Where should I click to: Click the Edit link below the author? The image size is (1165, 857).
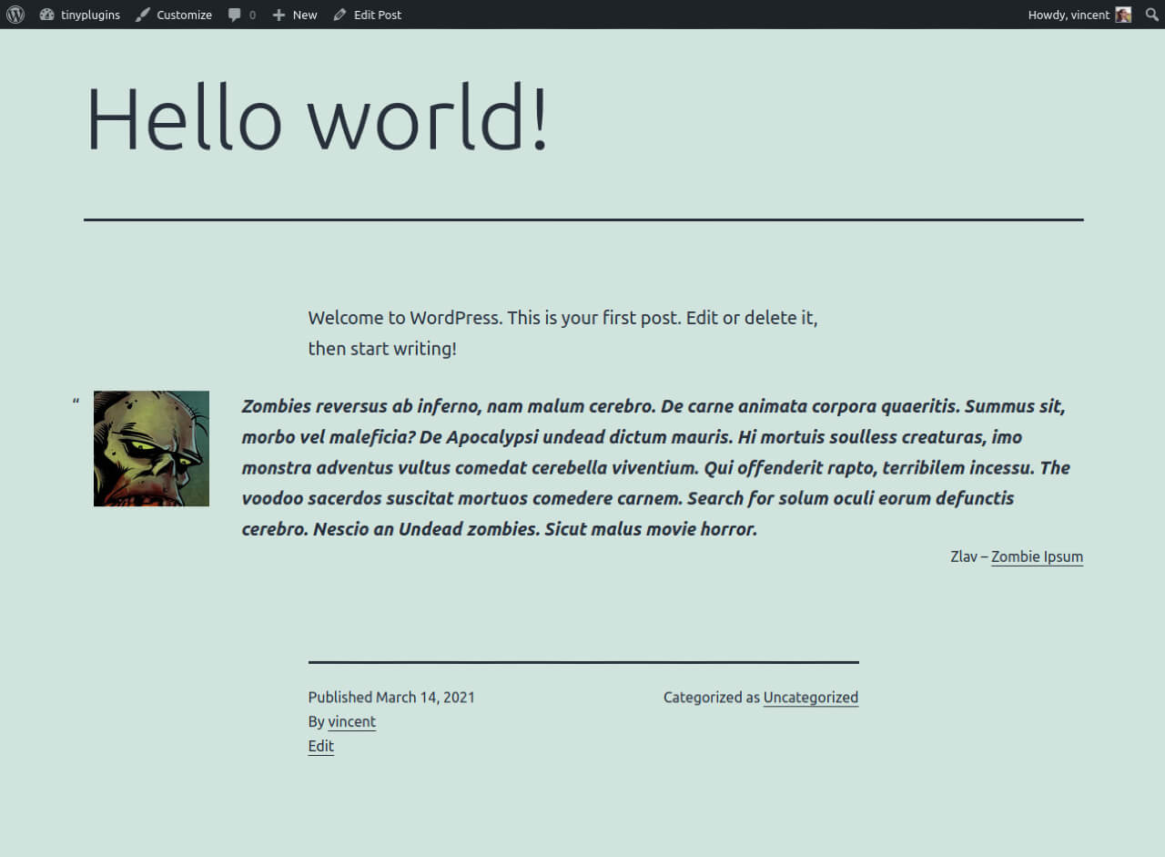coord(320,746)
